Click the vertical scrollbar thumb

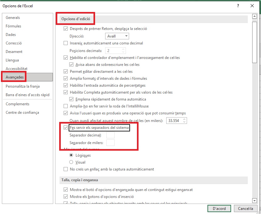(254, 42)
